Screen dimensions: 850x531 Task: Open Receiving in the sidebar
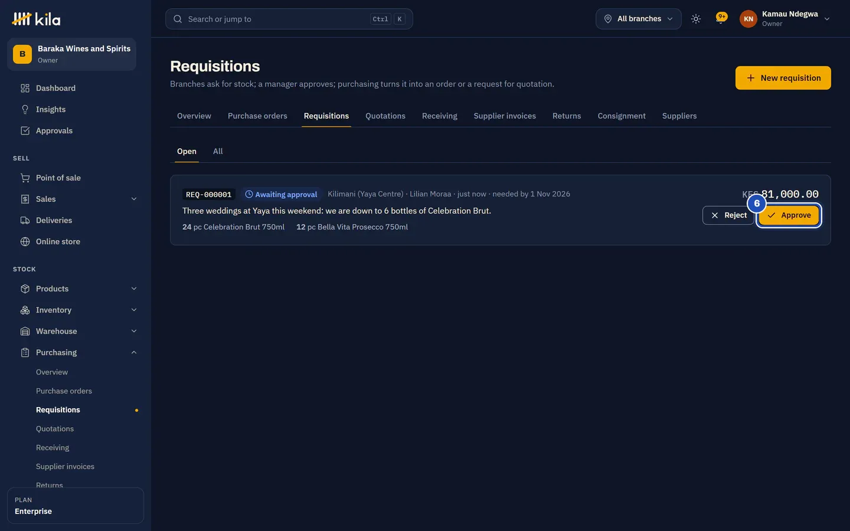point(53,448)
